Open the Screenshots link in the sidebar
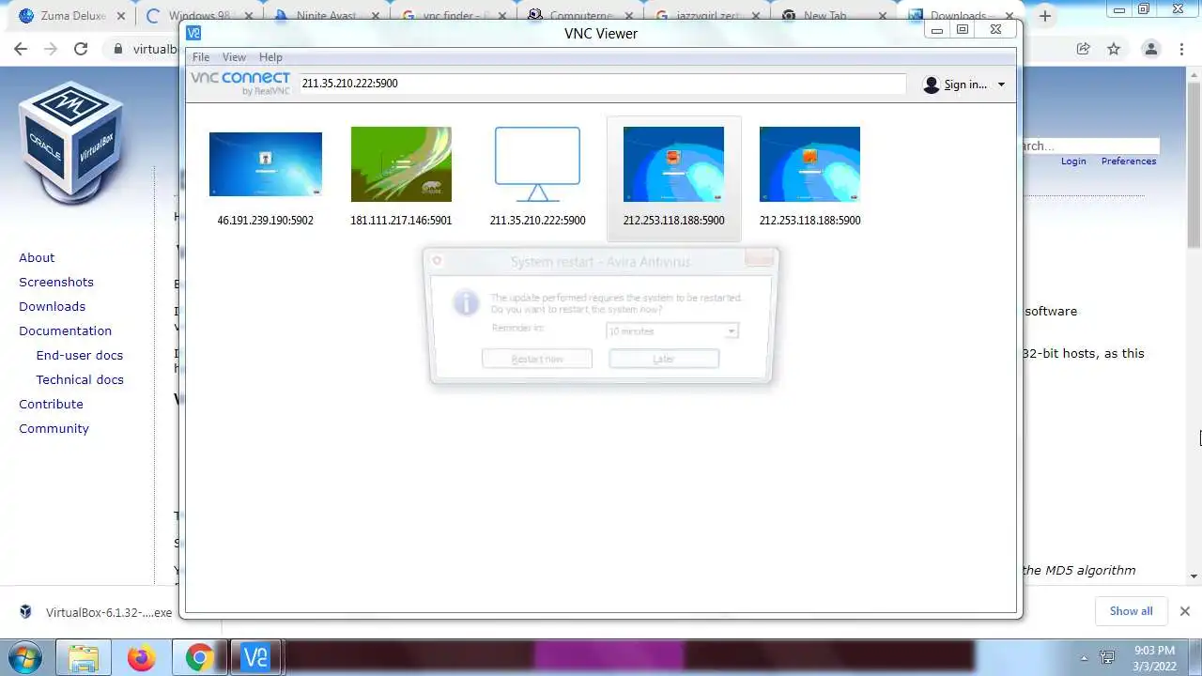 (56, 282)
